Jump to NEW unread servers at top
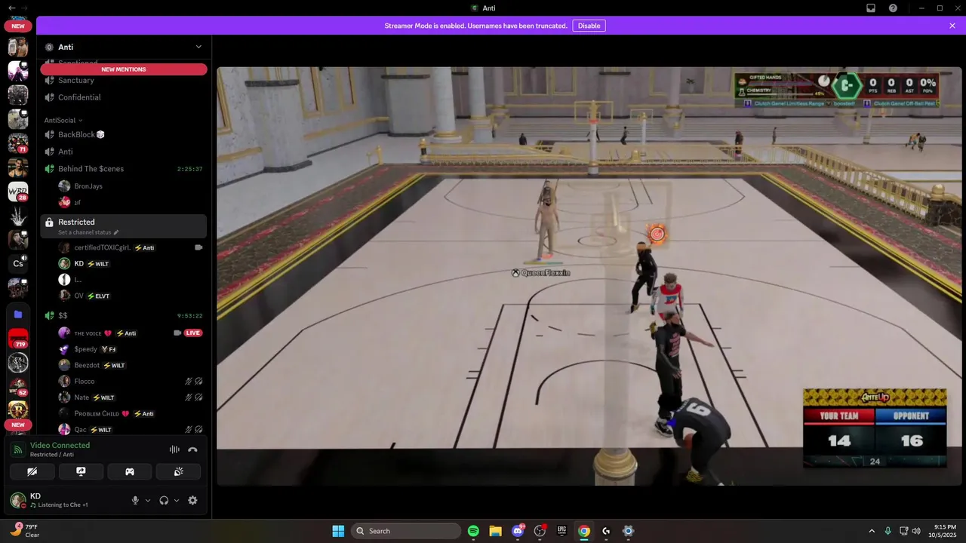 point(18,26)
